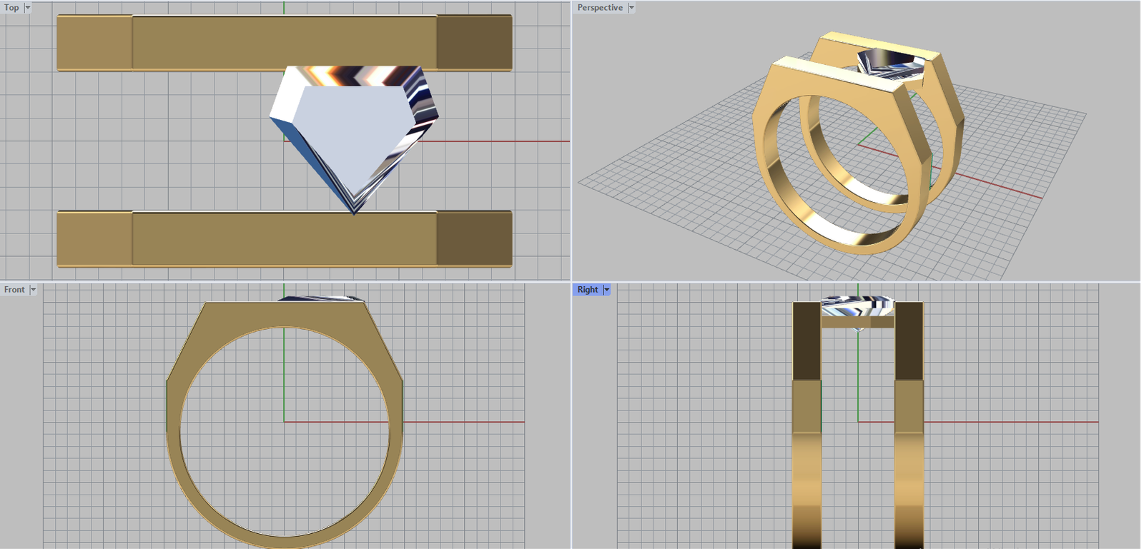Select the gemstone in Perspective viewport

(887, 63)
